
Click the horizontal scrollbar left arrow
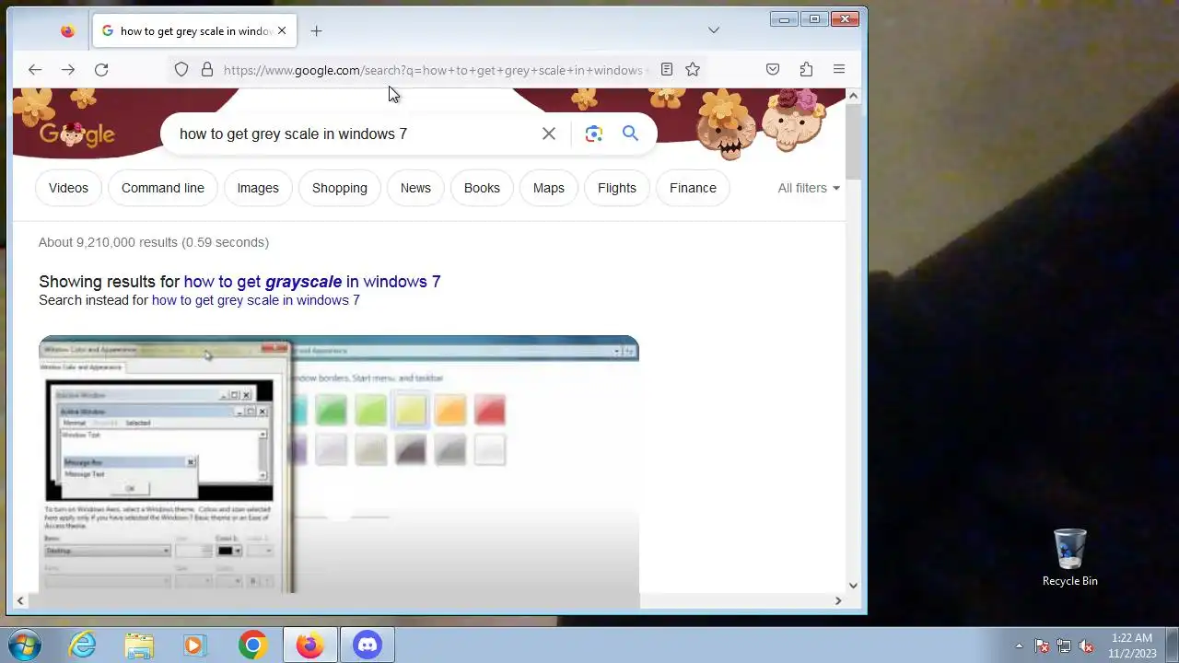tap(20, 600)
